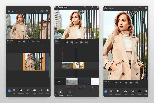Open the Audio panel on right phone

[x=139, y=92]
